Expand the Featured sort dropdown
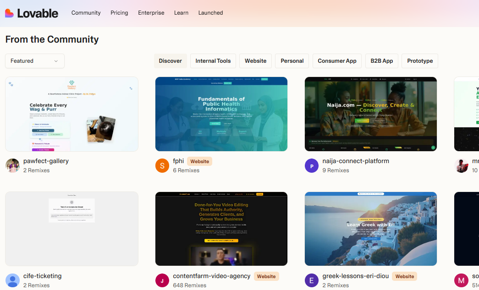This screenshot has width=479, height=290. click(x=35, y=61)
